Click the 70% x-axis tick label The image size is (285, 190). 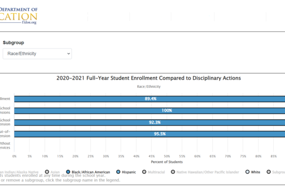click(228, 156)
